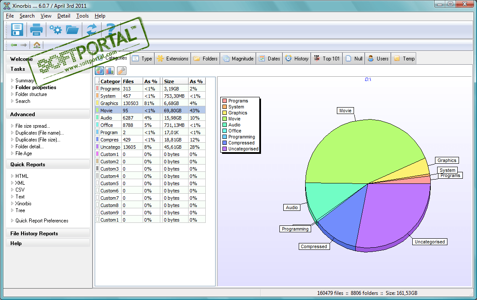
Task: Open the Tools menu
Action: click(82, 16)
